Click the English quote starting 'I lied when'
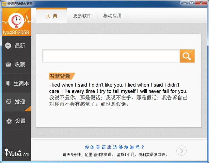 click(x=118, y=88)
